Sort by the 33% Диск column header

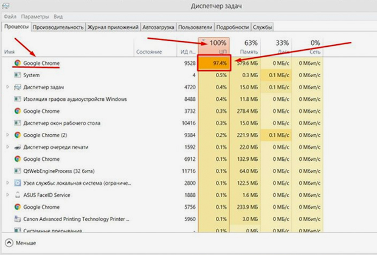point(276,47)
